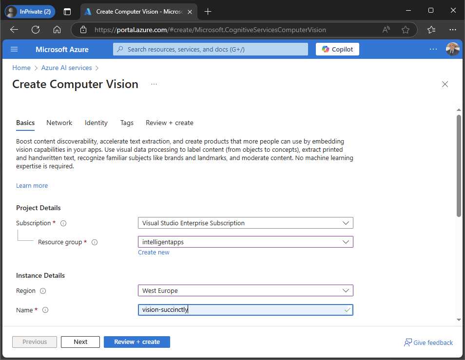Show Name info tooltip icon
The width and height of the screenshot is (465, 360).
pyautogui.click(x=45, y=310)
